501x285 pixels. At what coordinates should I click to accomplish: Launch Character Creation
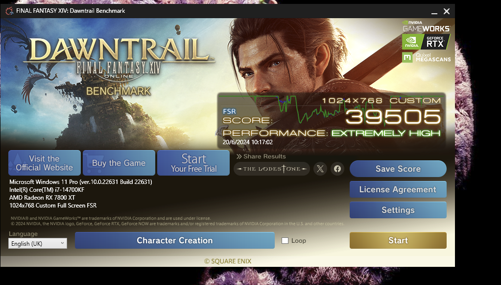(x=175, y=240)
